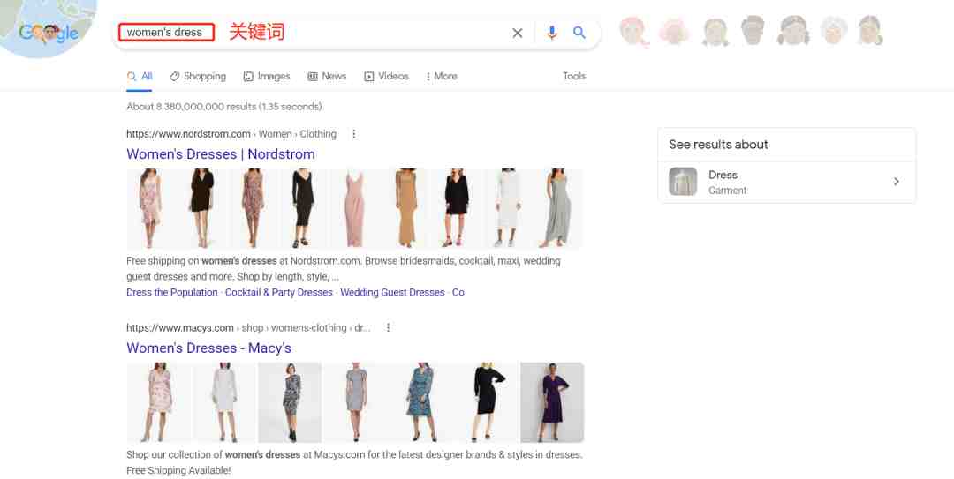The image size is (954, 479).
Task: Submit search with magnifying glass icon
Action: [x=579, y=33]
